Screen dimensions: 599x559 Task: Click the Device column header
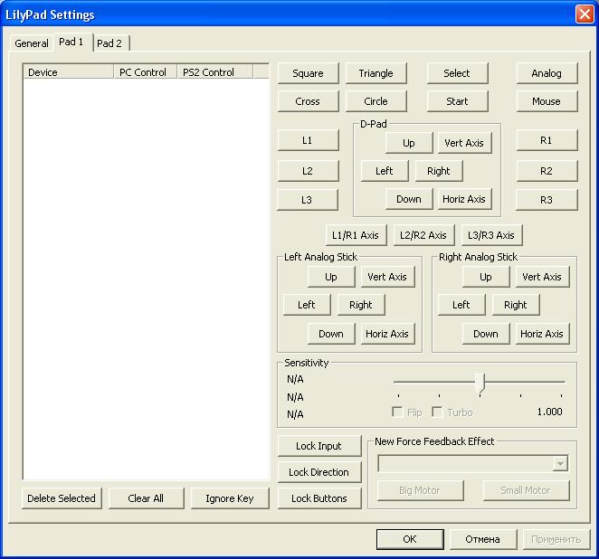(69, 72)
